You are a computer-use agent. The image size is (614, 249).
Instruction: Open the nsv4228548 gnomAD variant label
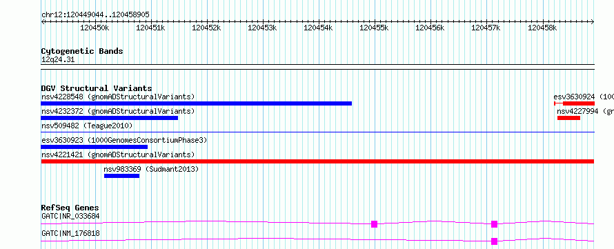[x=118, y=97]
